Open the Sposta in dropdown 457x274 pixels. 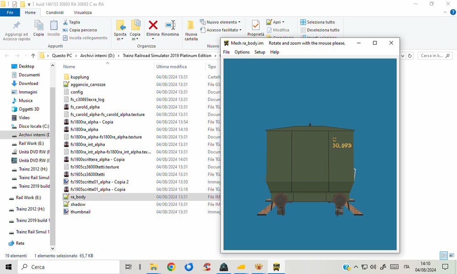point(120,30)
